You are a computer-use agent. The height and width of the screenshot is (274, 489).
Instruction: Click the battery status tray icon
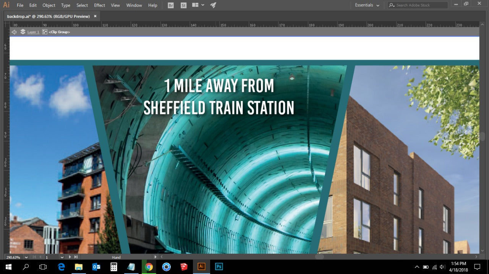click(426, 267)
